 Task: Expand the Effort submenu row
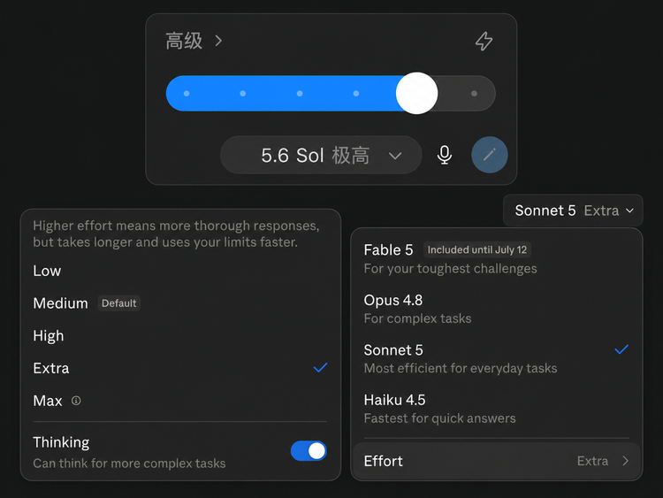(497, 461)
